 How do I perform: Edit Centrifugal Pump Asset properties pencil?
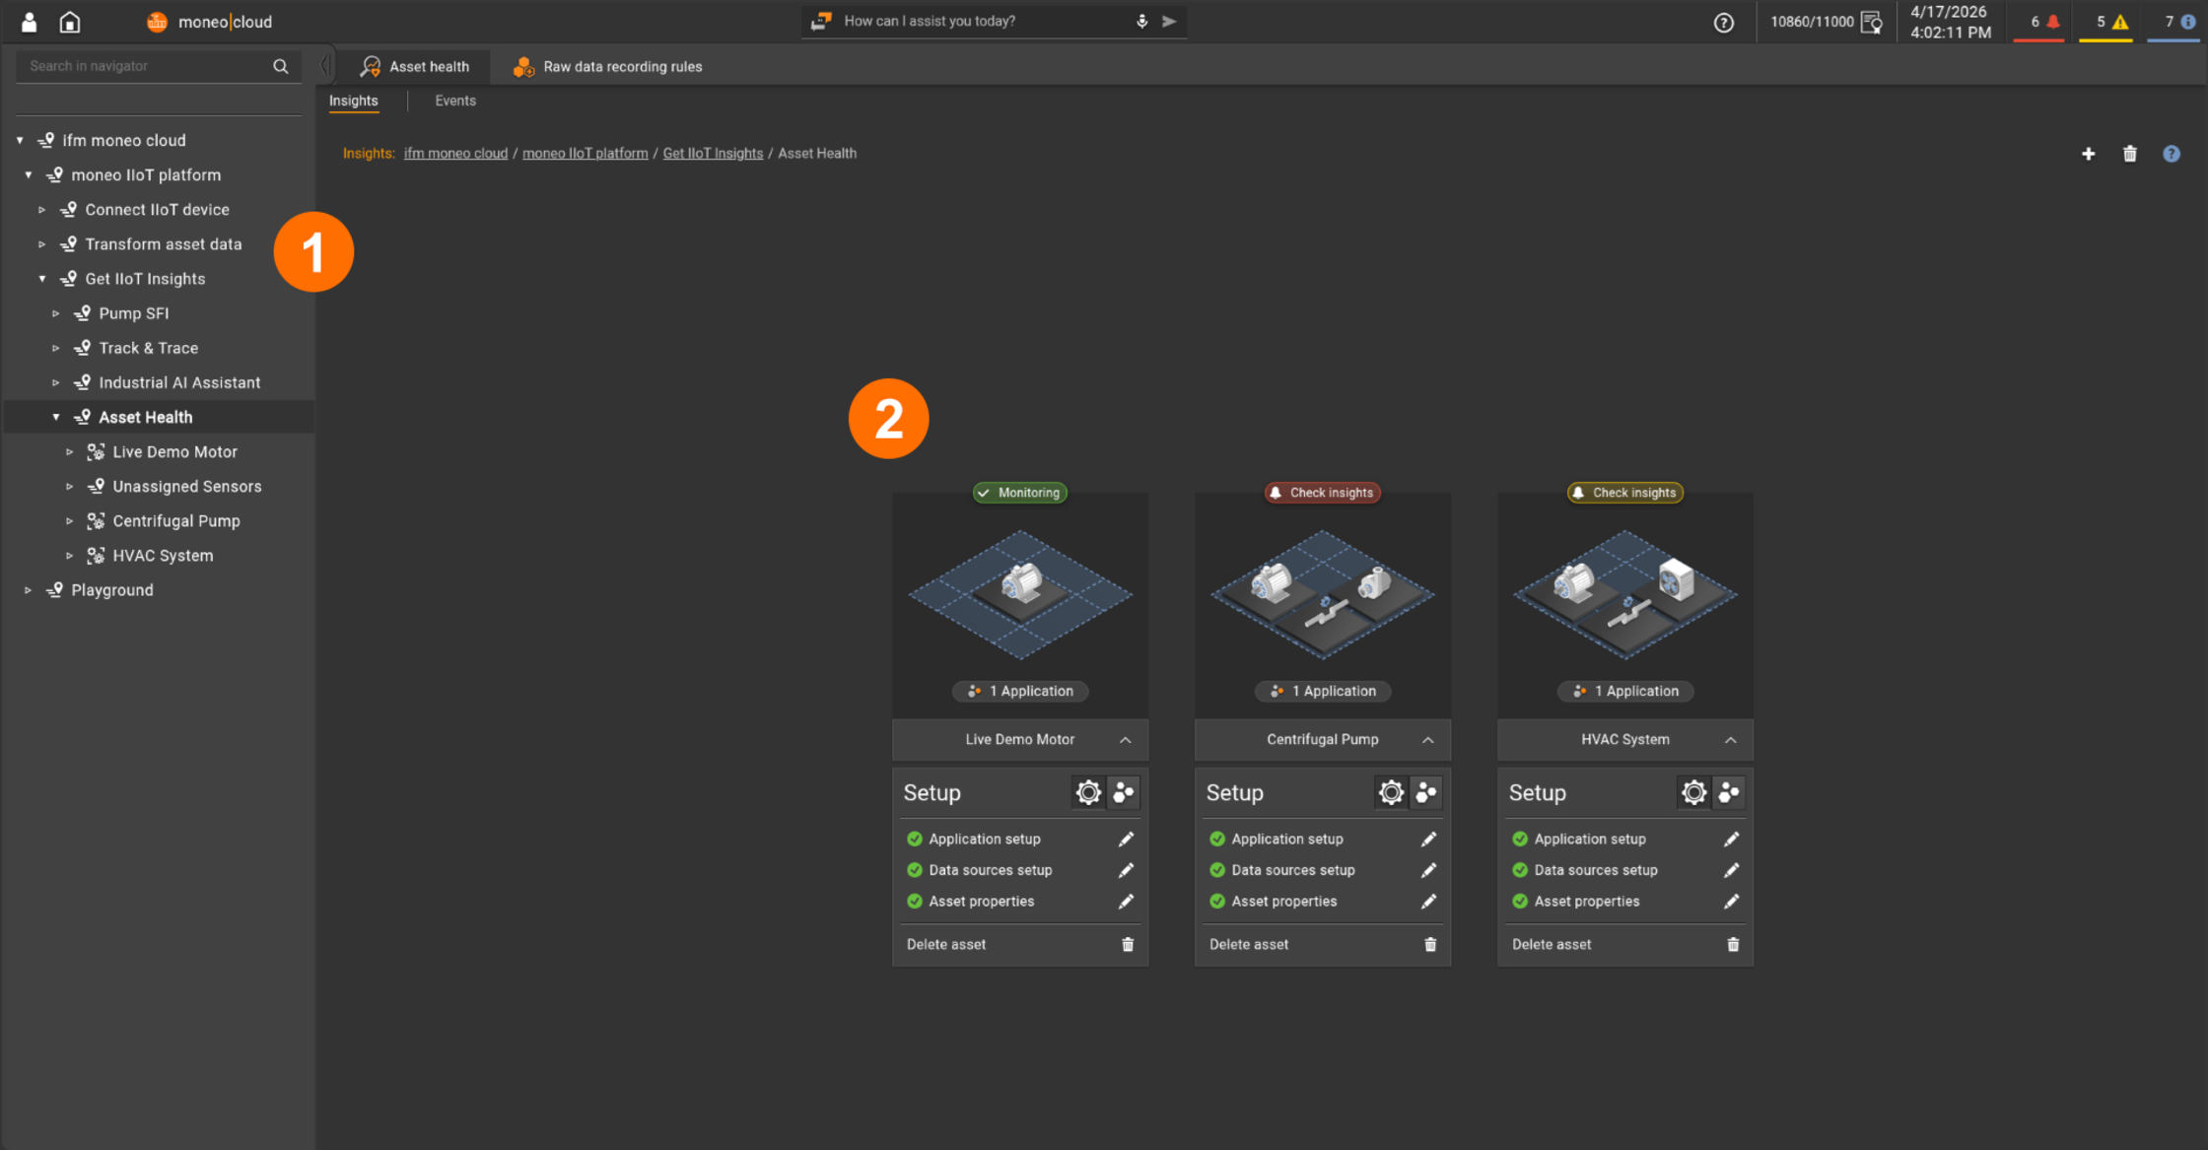[x=1428, y=902]
